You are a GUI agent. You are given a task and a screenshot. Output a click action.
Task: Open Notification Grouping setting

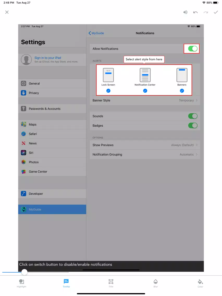pos(145,155)
